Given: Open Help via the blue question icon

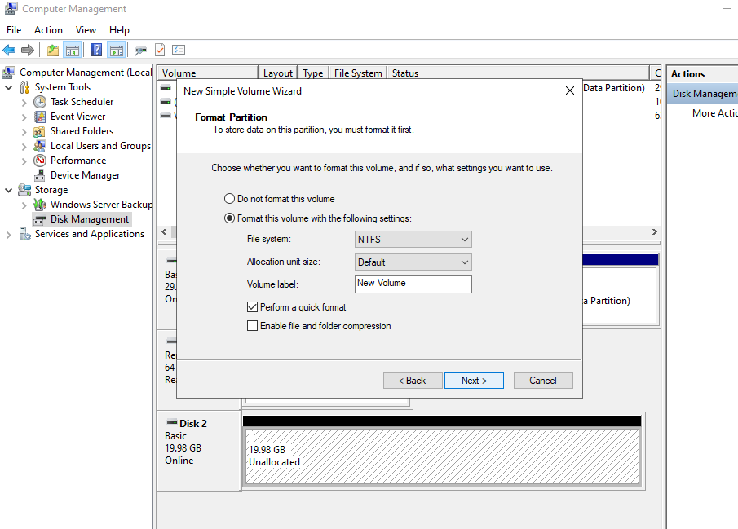Looking at the screenshot, I should (96, 50).
